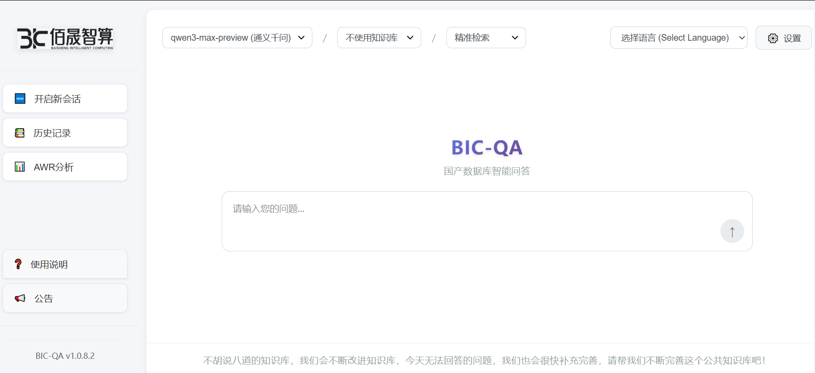The width and height of the screenshot is (815, 373).
Task: Click the 国产数据库智能问答 subtitle
Action: point(487,171)
